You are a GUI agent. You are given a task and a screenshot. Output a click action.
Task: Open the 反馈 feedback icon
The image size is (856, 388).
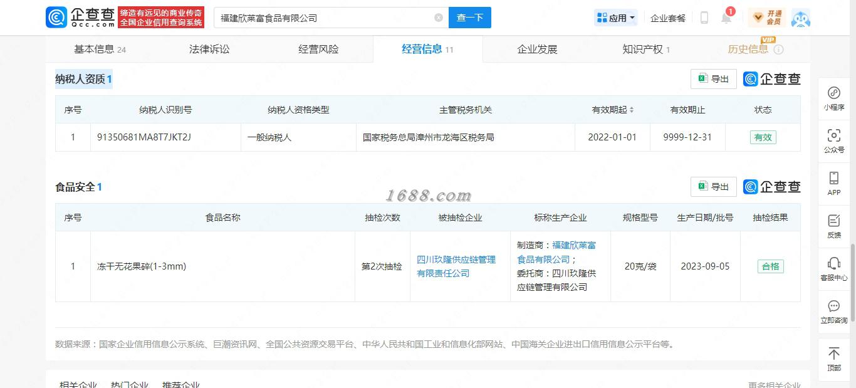(x=834, y=226)
